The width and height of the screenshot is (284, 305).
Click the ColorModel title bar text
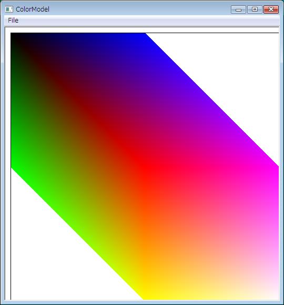pyautogui.click(x=33, y=9)
